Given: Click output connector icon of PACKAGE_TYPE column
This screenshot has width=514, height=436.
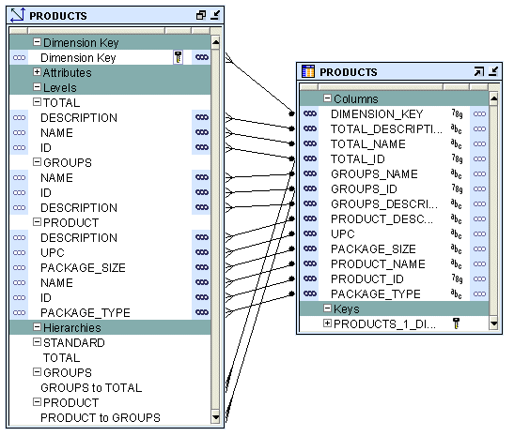Looking at the screenshot, I should tap(479, 293).
